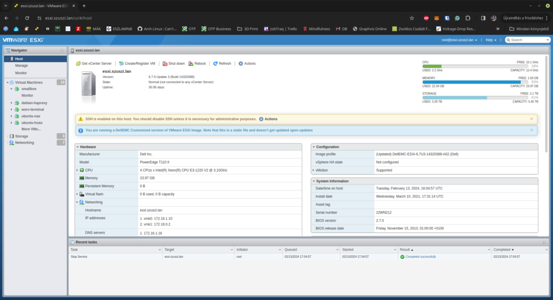Viewport: 553px width, 300px height.
Task: Collapse the Networking hardware row
Action: click(x=77, y=202)
